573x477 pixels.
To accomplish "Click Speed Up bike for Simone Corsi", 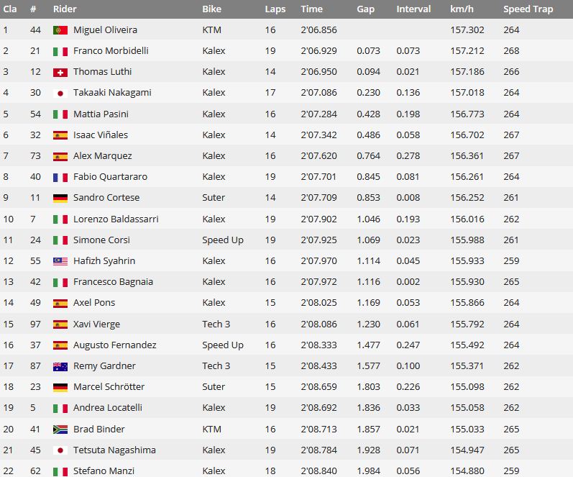I will tap(223, 240).
